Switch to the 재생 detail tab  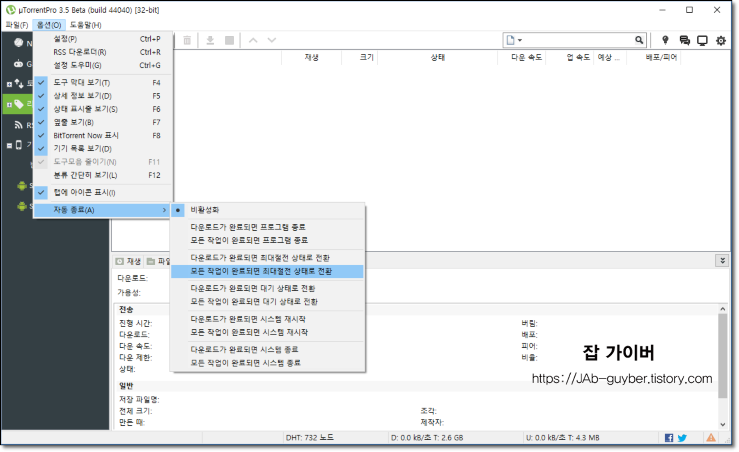click(x=129, y=261)
